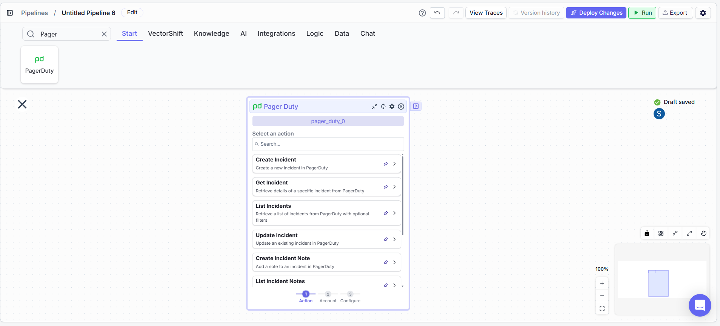Click Edit next to pipeline name
This screenshot has width=720, height=326.
132,12
